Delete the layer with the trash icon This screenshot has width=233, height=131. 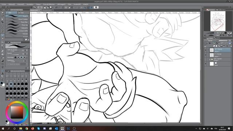click(x=231, y=46)
